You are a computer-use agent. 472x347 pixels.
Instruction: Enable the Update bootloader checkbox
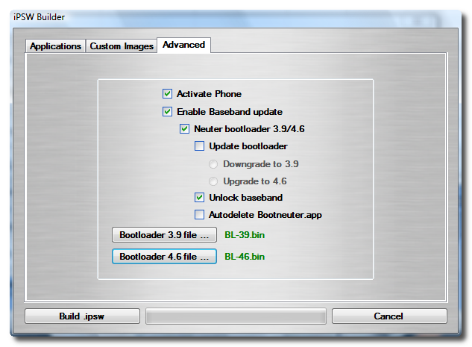199,146
